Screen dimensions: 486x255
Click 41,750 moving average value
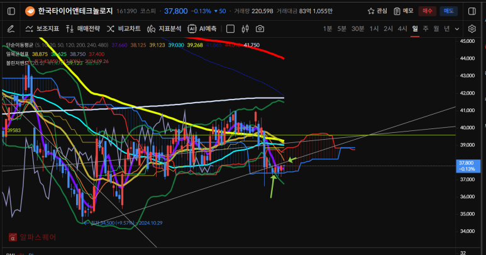coord(251,45)
